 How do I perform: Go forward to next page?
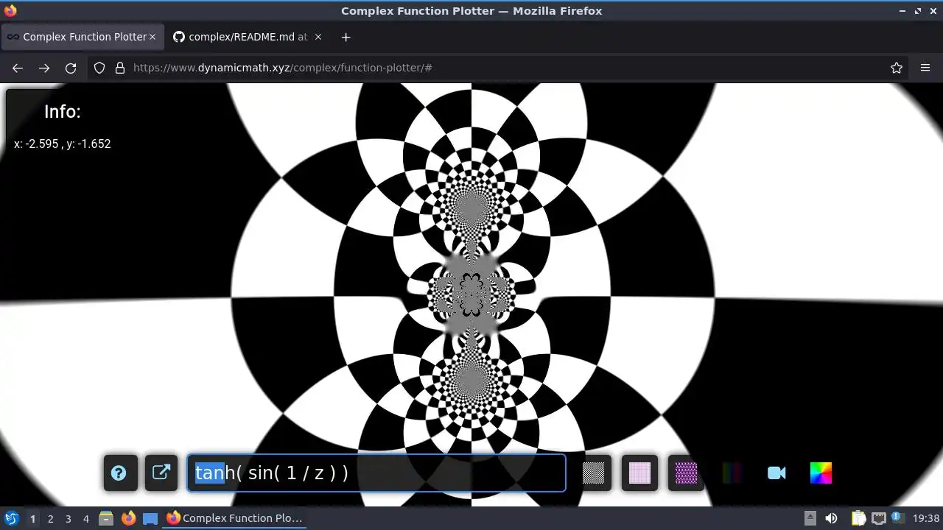[x=44, y=68]
